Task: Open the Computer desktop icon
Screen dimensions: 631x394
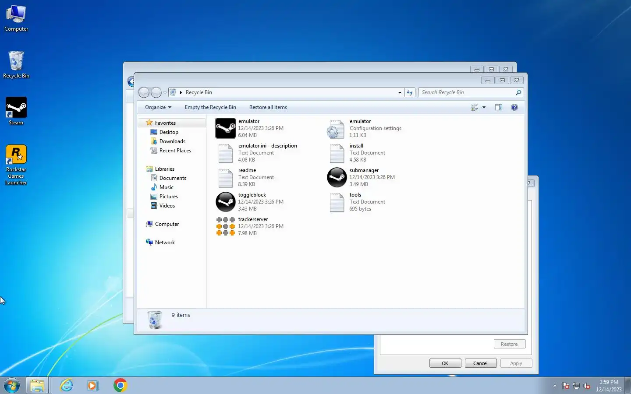Action: click(x=16, y=18)
